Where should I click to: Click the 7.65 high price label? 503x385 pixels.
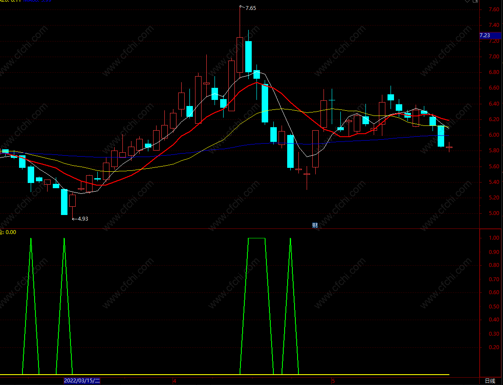[251, 8]
